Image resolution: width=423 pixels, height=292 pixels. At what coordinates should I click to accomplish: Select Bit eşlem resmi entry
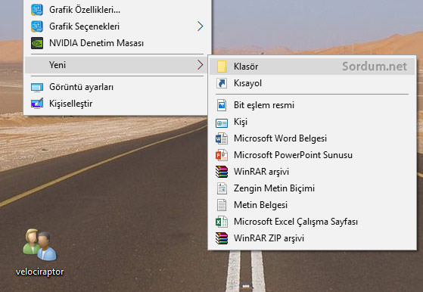coord(312,105)
